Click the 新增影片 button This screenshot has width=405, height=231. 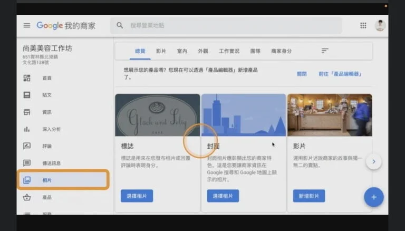click(x=309, y=196)
